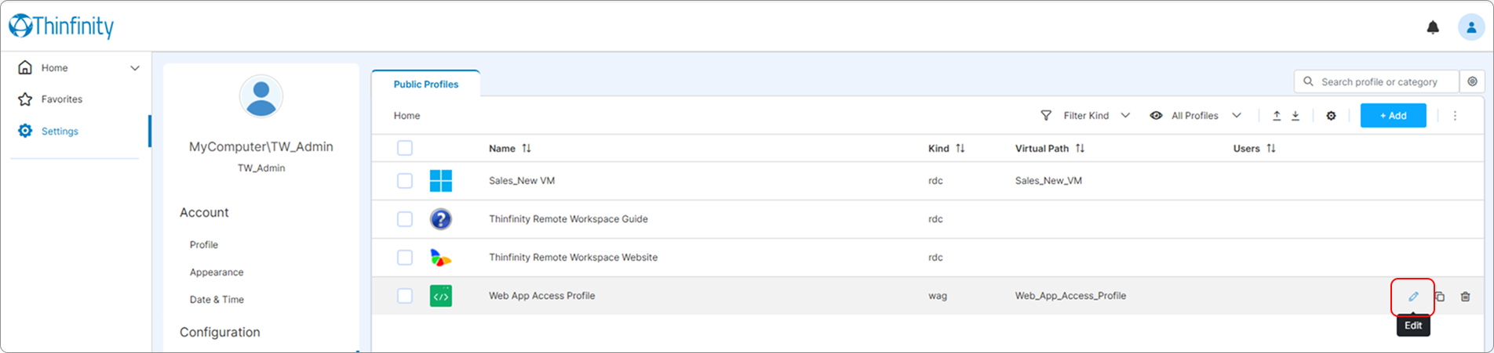The image size is (1494, 353).
Task: Duplicate the Web App Access Profile
Action: 1440,297
